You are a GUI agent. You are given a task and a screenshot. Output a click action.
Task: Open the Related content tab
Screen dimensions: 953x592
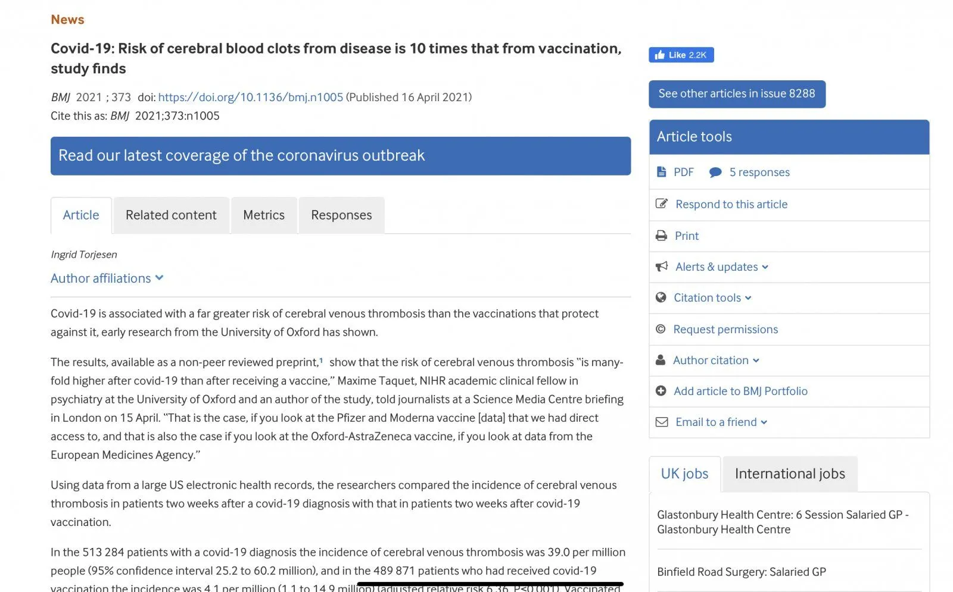(171, 215)
